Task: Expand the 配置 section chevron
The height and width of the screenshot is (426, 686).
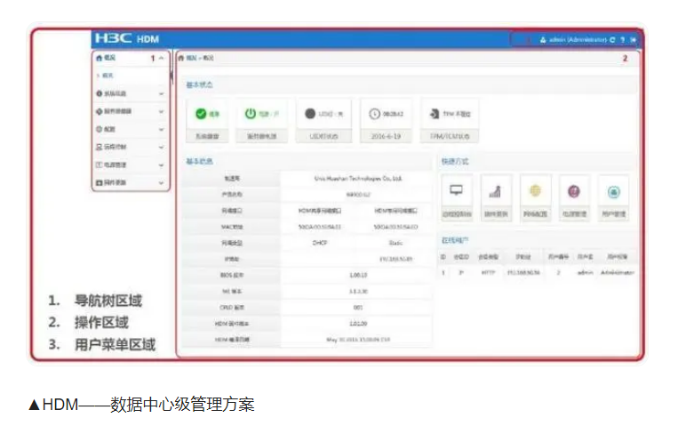Action: 162,130
